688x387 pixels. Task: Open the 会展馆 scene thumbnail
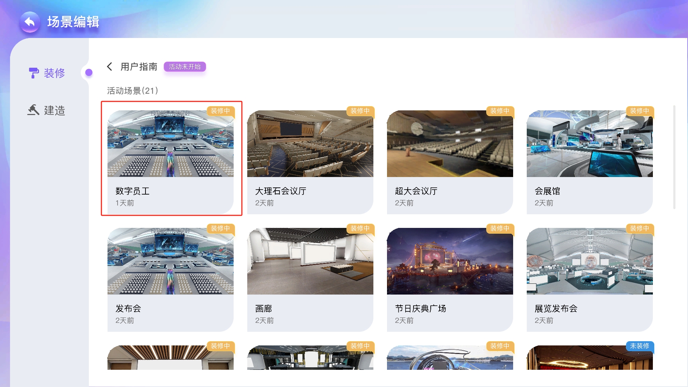coord(590,144)
